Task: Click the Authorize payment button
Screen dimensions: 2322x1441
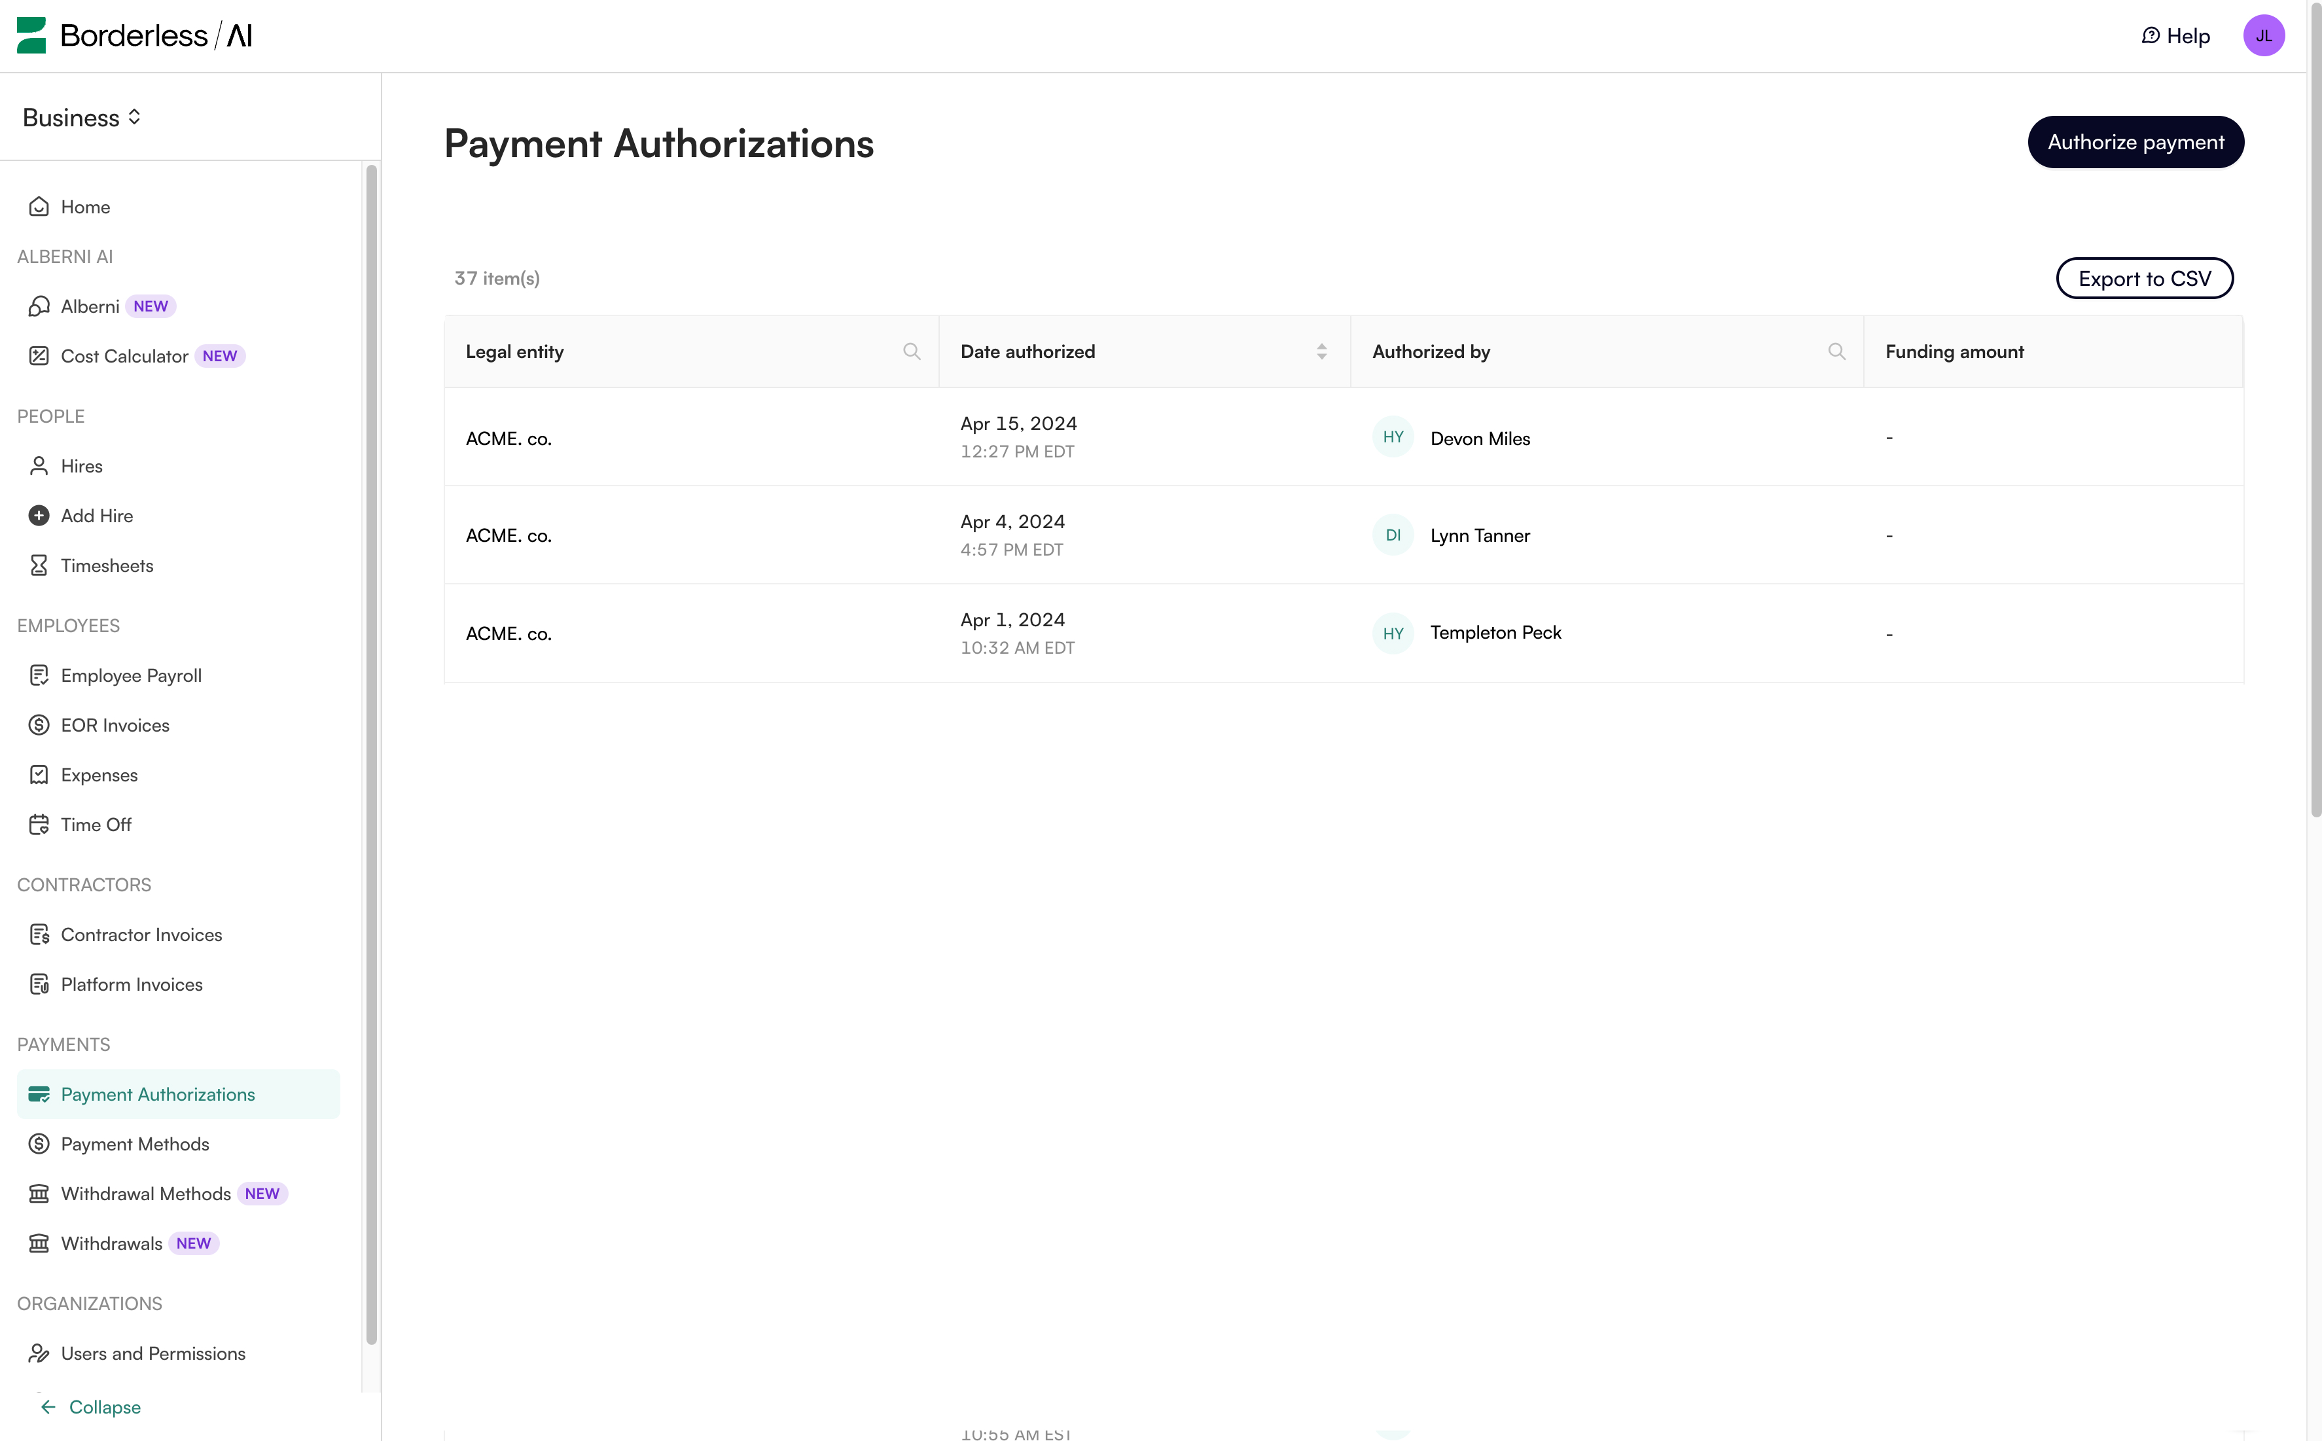Action: 2136,141
